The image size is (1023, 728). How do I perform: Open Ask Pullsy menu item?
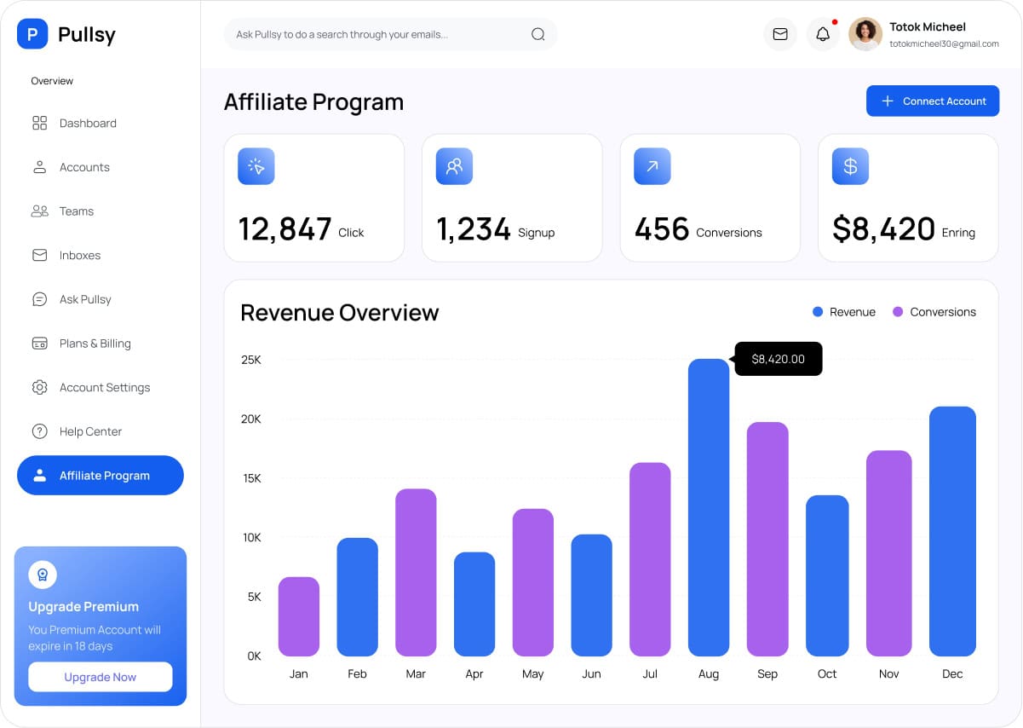click(x=101, y=299)
